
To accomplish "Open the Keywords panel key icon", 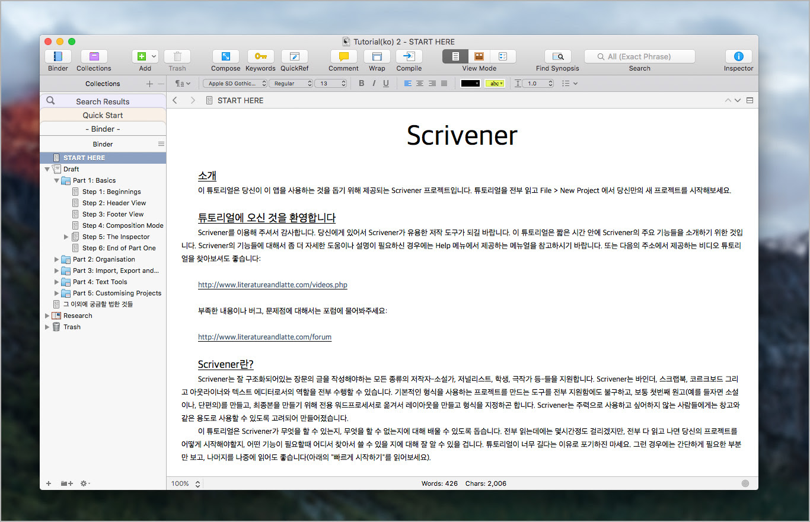I will point(260,56).
